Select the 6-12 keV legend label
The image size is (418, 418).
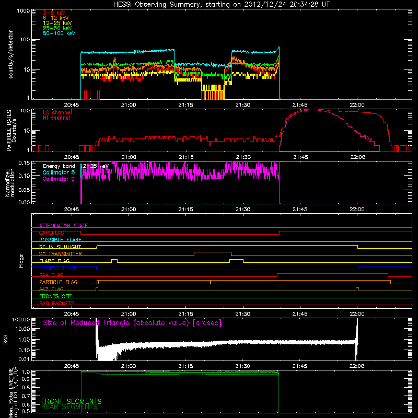click(56, 18)
